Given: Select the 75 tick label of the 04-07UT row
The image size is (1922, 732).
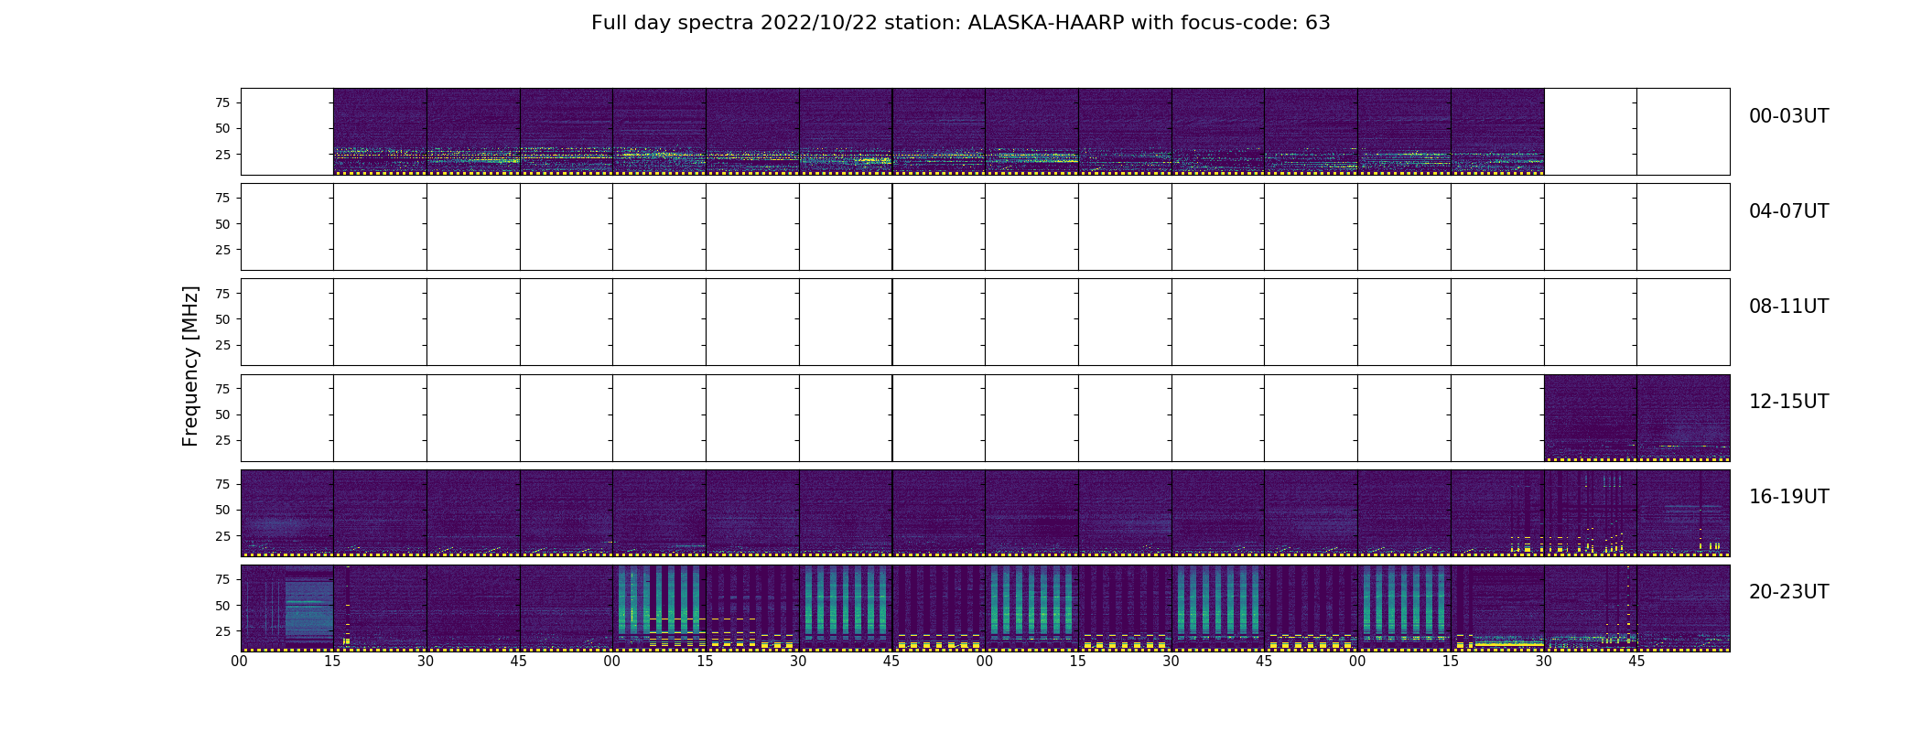Looking at the screenshot, I should coord(222,198).
